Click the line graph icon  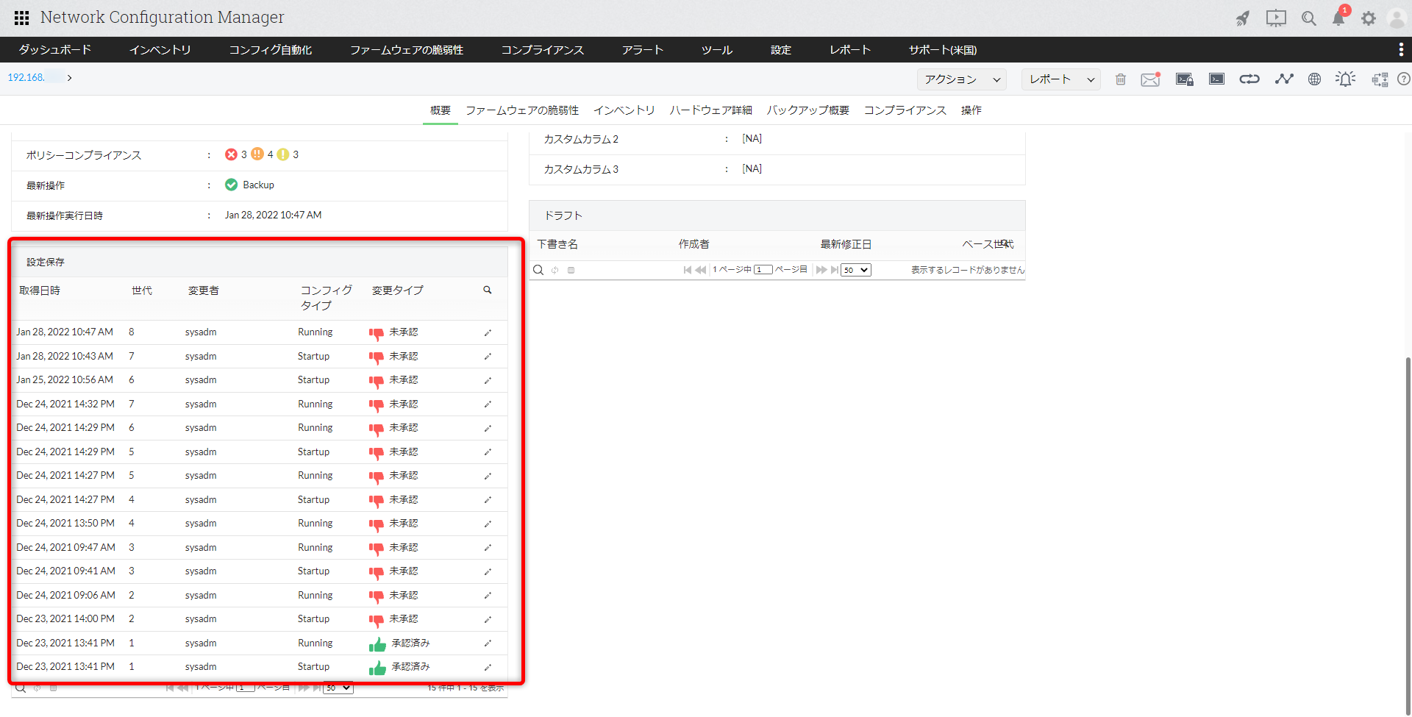click(1284, 79)
